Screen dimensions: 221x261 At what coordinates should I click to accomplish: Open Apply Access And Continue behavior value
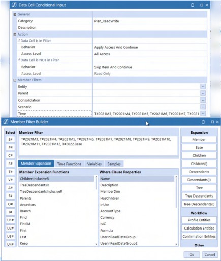tap(150, 47)
